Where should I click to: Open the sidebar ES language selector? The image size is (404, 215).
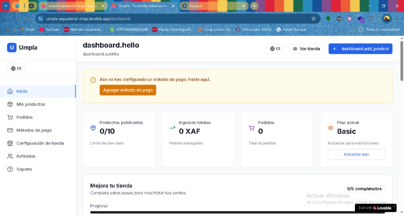(x=16, y=68)
